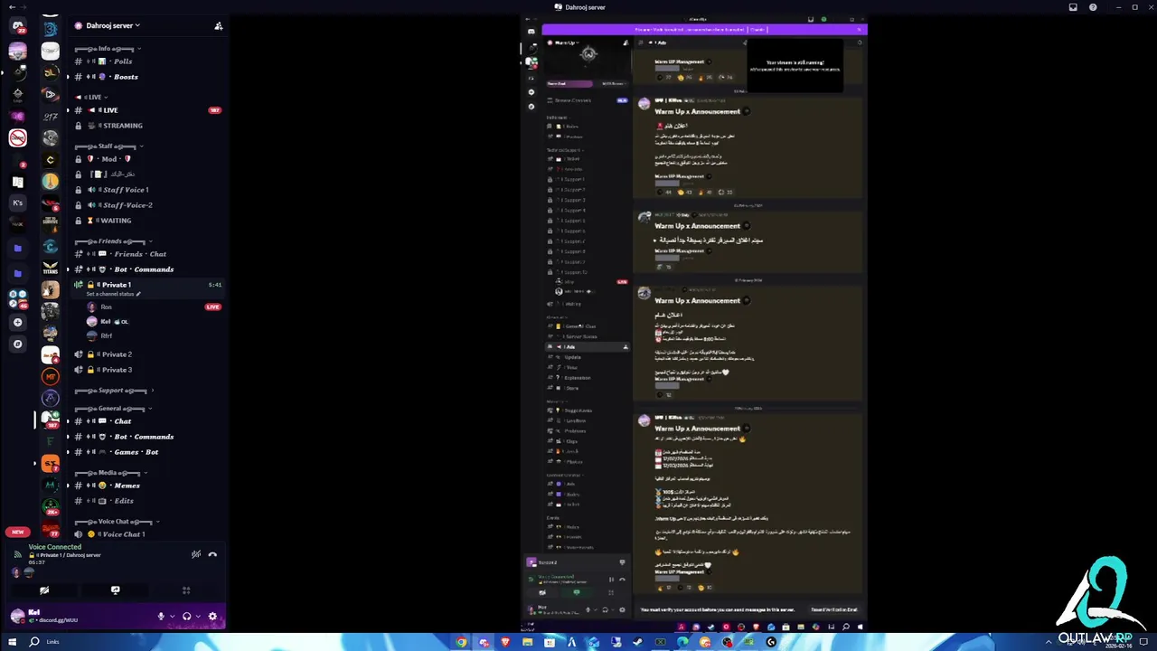
Task: Toggle noise suppression in voice panel
Action: coord(196,554)
